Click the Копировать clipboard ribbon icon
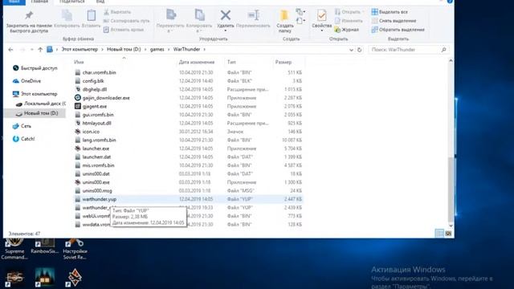Viewport: 514px width, 289px height. (x=67, y=15)
